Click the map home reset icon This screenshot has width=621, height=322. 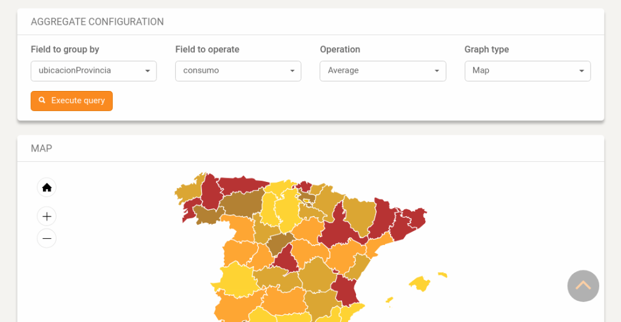[x=47, y=187]
